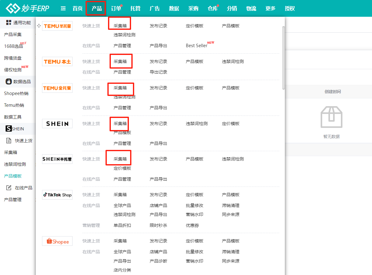This screenshot has width=372, height=275.
Task: Open 限时秒杀 under TikTok Shop 营销管理
Action: [x=158, y=225]
